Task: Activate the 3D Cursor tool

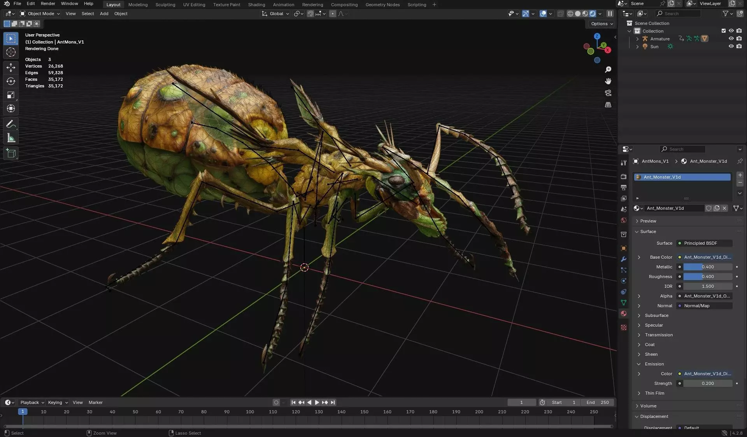Action: [11, 52]
